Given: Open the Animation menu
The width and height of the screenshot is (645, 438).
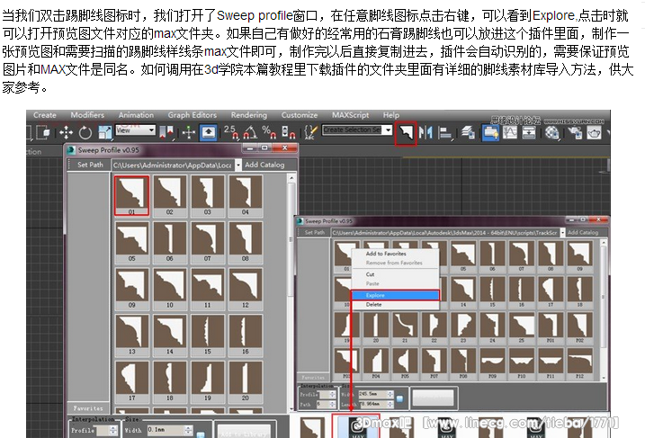Looking at the screenshot, I should tap(136, 115).
